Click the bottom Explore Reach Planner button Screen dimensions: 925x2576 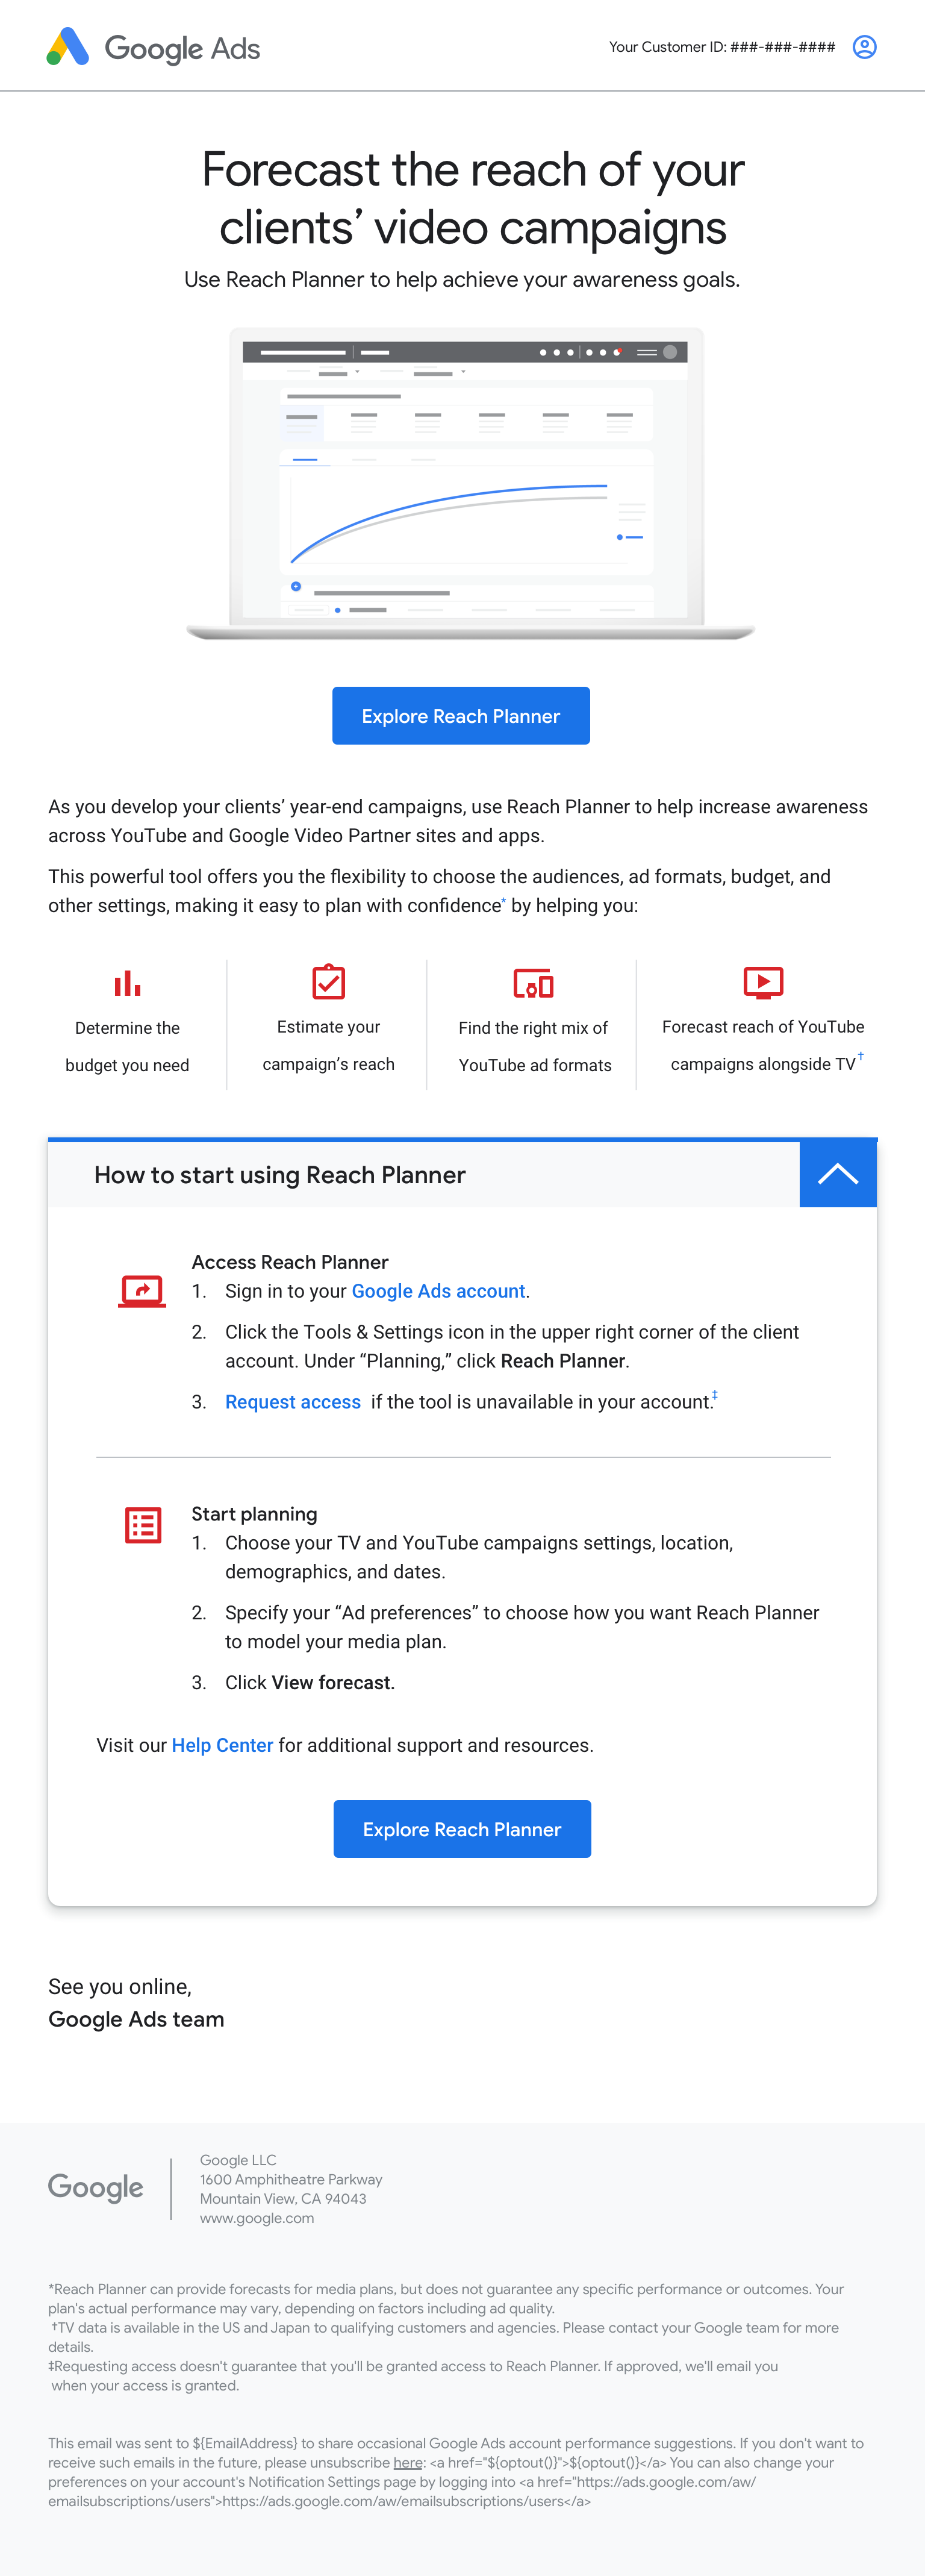pyautogui.click(x=462, y=1829)
